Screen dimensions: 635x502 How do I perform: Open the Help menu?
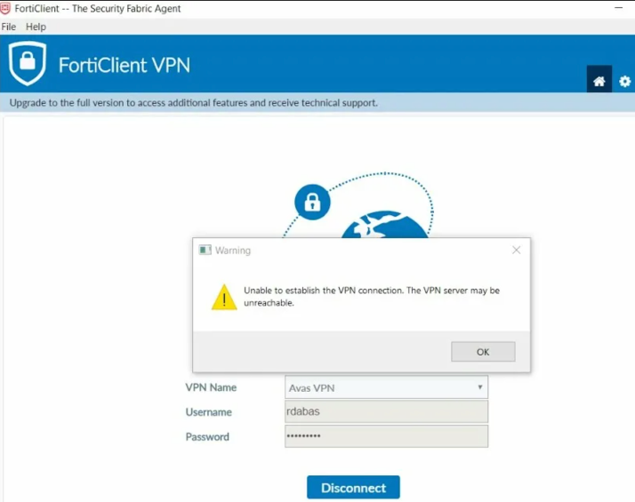[36, 27]
